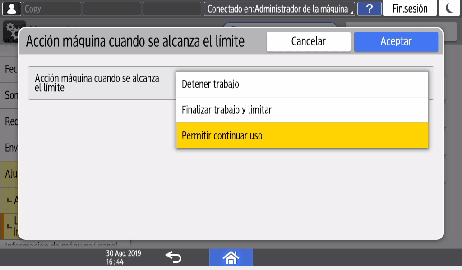This screenshot has width=462, height=270.
Task: Log out with the Fin.sesión button
Action: 410,9
